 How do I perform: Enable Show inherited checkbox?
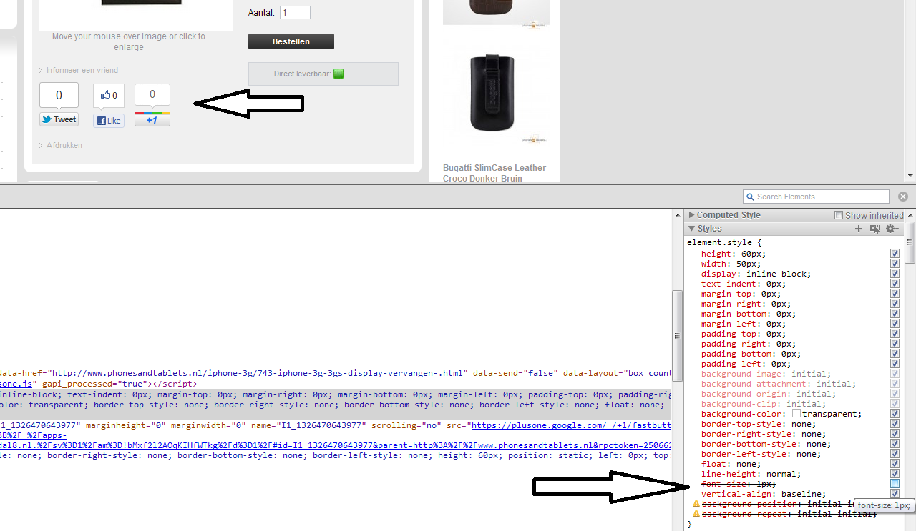tap(839, 215)
